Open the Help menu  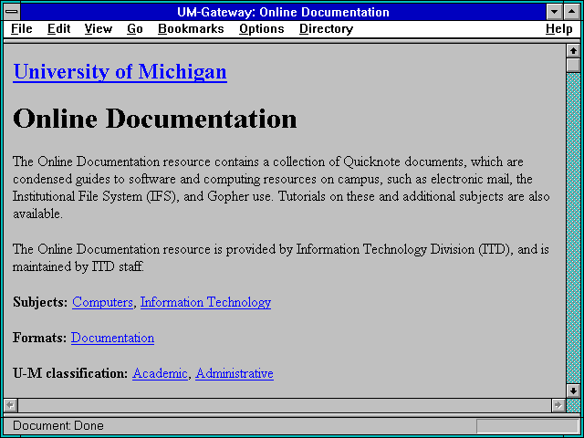559,29
